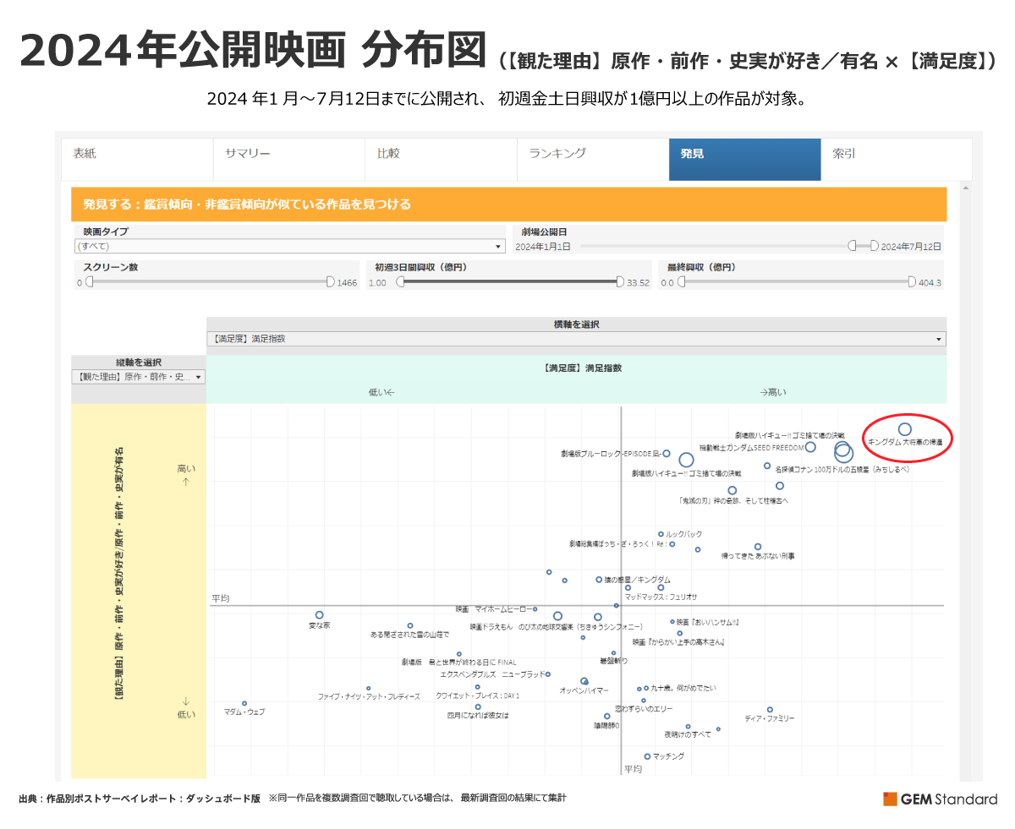Select the 帰ってきた あぶない刑事 data point
The width and height of the screenshot is (1015, 829).
pyautogui.click(x=758, y=547)
